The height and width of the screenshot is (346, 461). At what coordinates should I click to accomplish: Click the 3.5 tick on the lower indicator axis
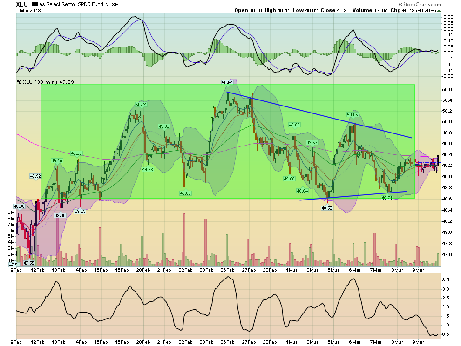446,280
